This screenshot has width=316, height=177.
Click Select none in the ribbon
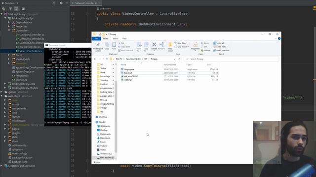220,47
